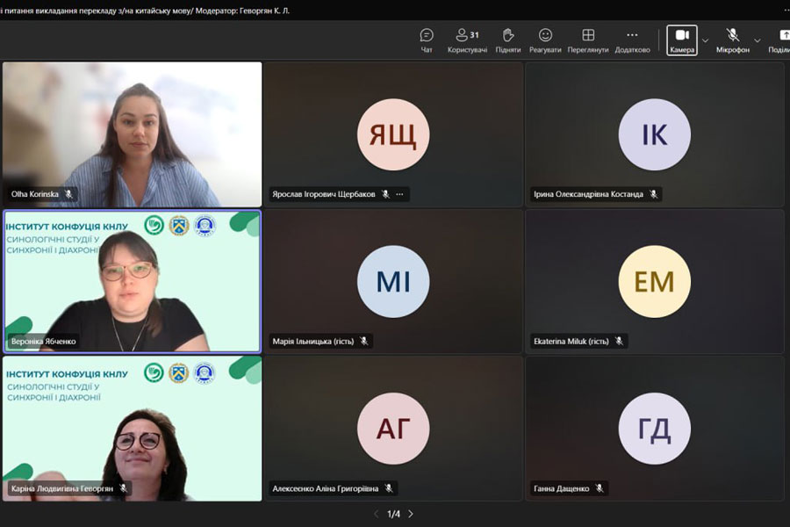The height and width of the screenshot is (527, 790).
Task: Open Реагувати reactions menu
Action: [545, 40]
